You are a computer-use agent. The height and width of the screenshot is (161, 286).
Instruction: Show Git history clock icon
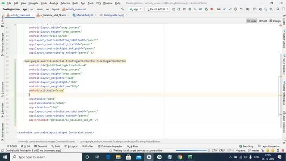click(x=236, y=9)
